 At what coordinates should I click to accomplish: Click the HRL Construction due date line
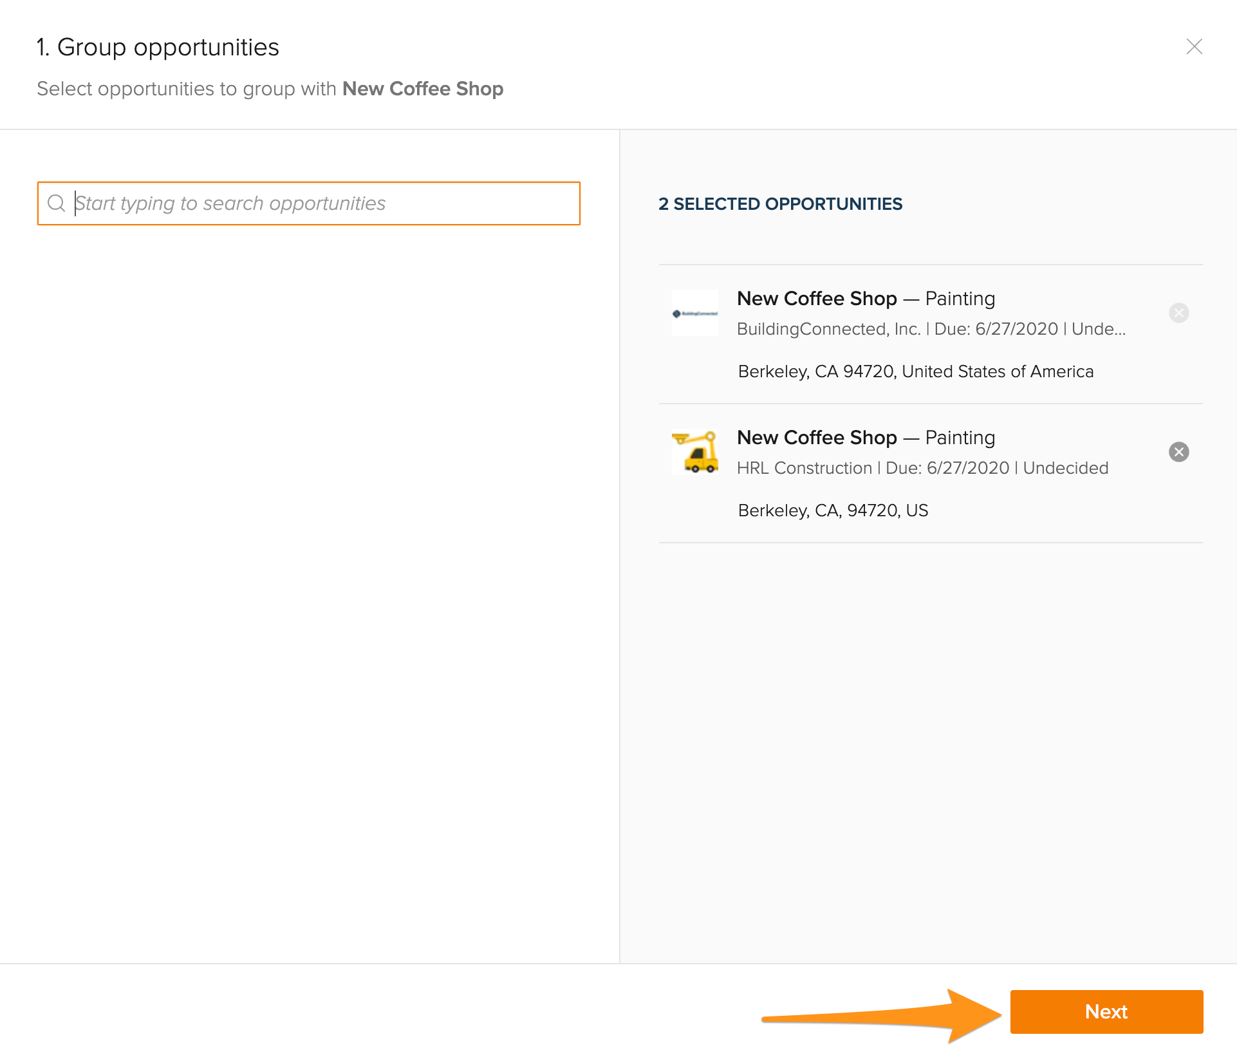point(923,468)
